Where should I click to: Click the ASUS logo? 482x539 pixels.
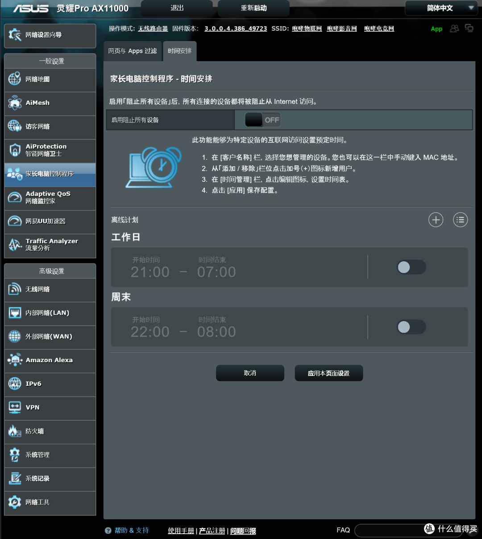[x=31, y=8]
